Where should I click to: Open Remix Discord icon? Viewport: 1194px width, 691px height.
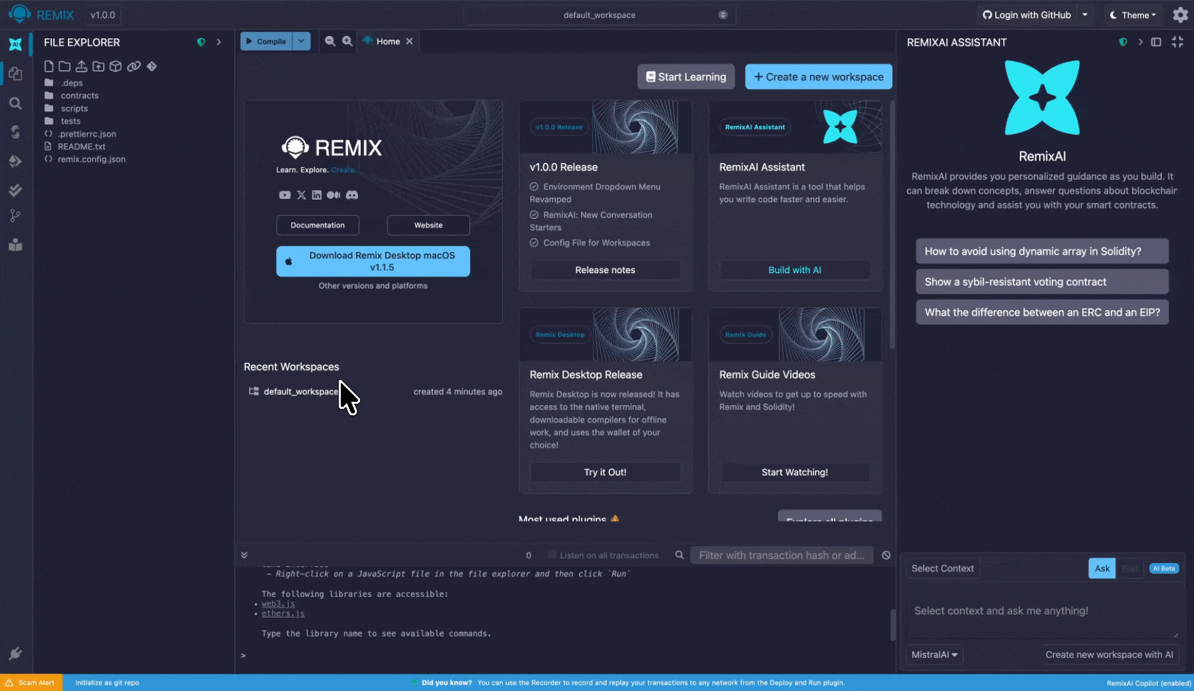pyautogui.click(x=352, y=195)
